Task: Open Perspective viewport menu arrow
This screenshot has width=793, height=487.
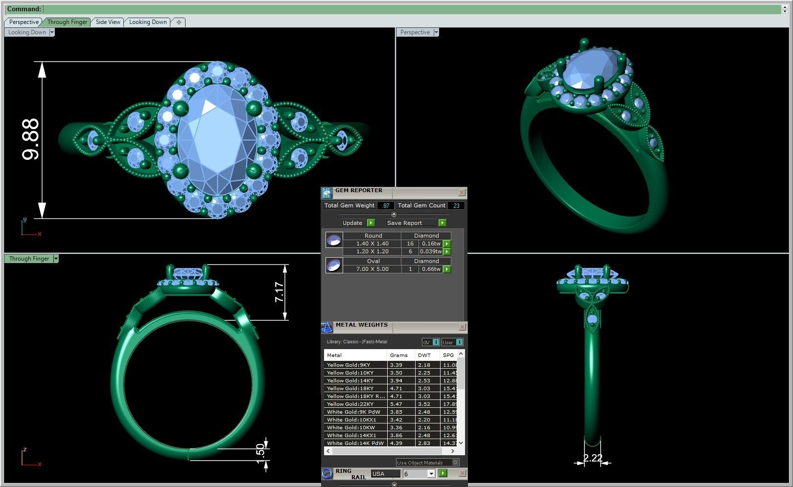Action: [436, 32]
